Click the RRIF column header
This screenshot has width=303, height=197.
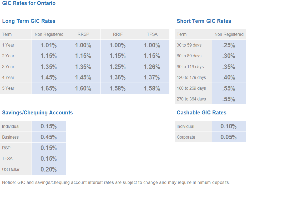tap(118, 34)
